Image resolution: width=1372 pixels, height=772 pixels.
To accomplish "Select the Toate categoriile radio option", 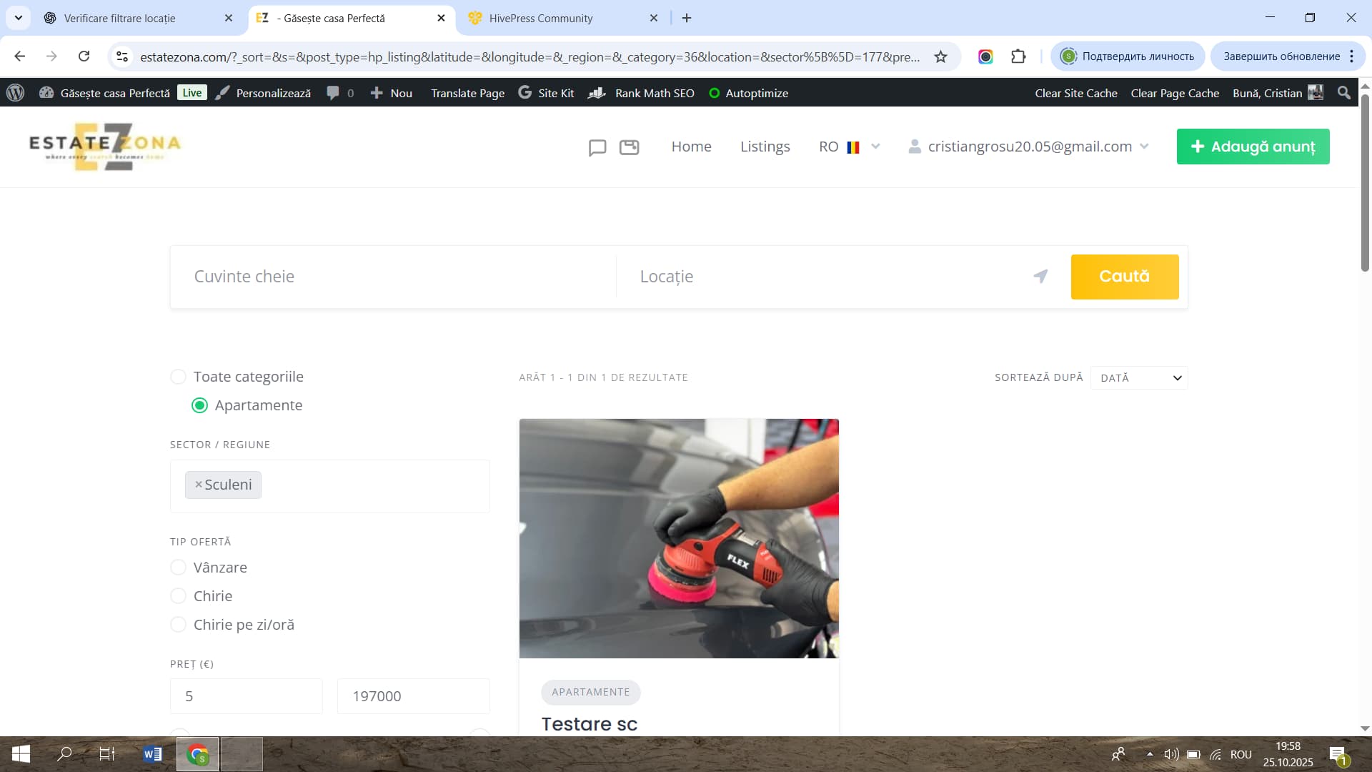I will pyautogui.click(x=178, y=377).
